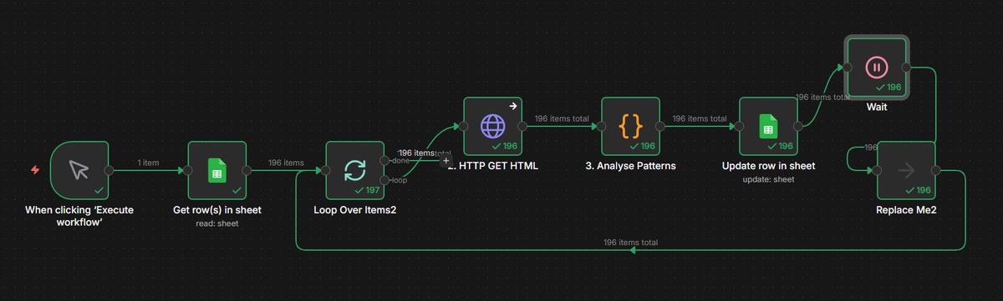Click the '3. Analyse Patterns' label
The height and width of the screenshot is (301, 1003).
[x=630, y=166]
